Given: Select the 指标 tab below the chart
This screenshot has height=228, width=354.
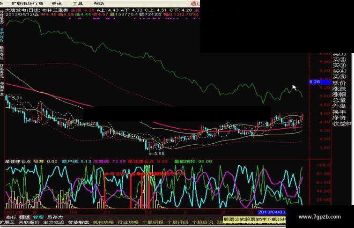Looking at the screenshot, I should pyautogui.click(x=11, y=217).
